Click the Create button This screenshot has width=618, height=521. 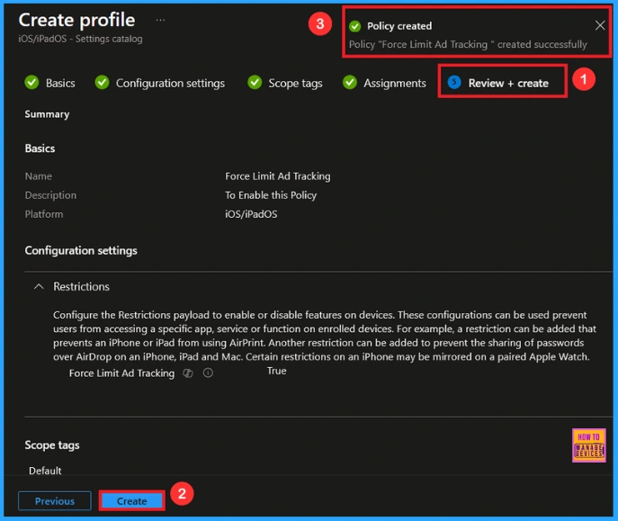[131, 501]
